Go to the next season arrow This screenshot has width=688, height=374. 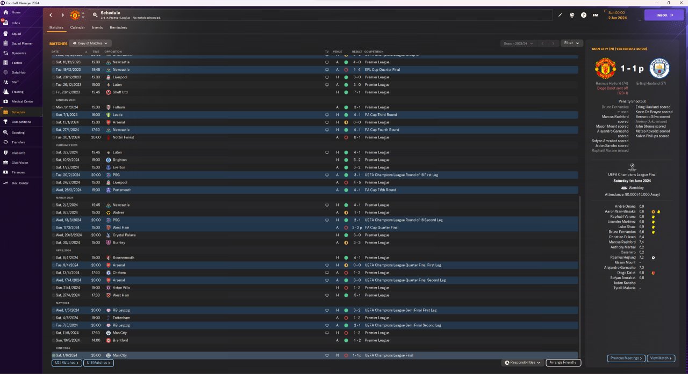pyautogui.click(x=554, y=43)
